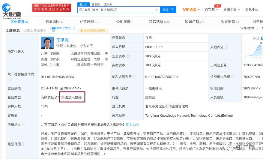Click the 天眼一下 search button
Screen dimensions: 263x159
pos(168,10)
